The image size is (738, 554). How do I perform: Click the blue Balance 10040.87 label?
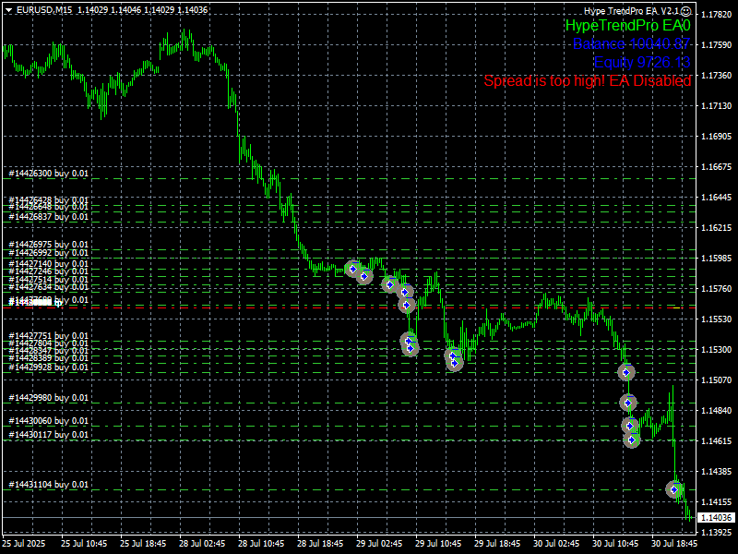(631, 44)
